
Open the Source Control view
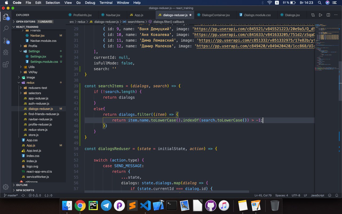(6, 40)
